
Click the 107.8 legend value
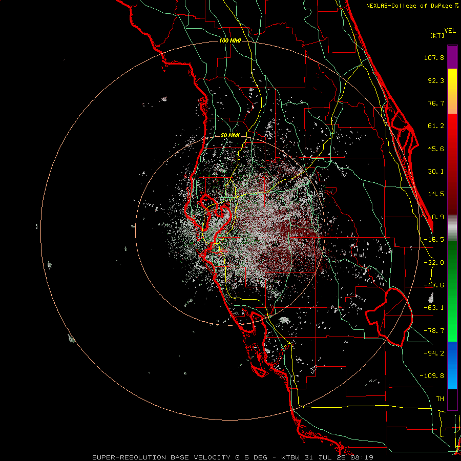pyautogui.click(x=434, y=57)
